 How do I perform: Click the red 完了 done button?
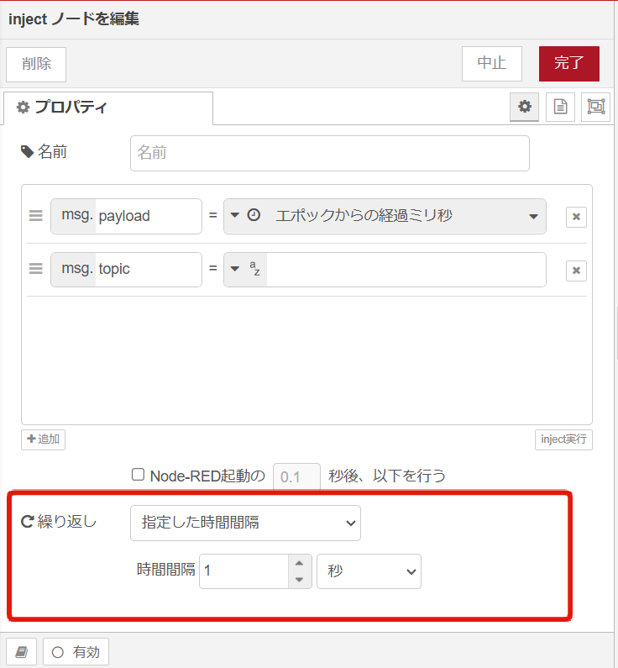[x=569, y=64]
